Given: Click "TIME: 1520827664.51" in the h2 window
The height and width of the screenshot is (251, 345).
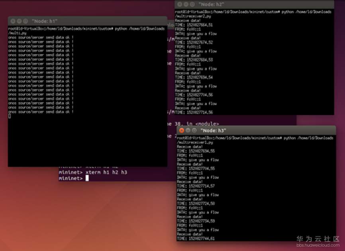Looking at the screenshot, I should tap(194, 25).
